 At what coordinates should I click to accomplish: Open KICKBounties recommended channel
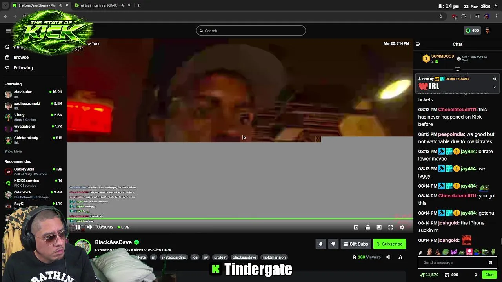point(33,183)
